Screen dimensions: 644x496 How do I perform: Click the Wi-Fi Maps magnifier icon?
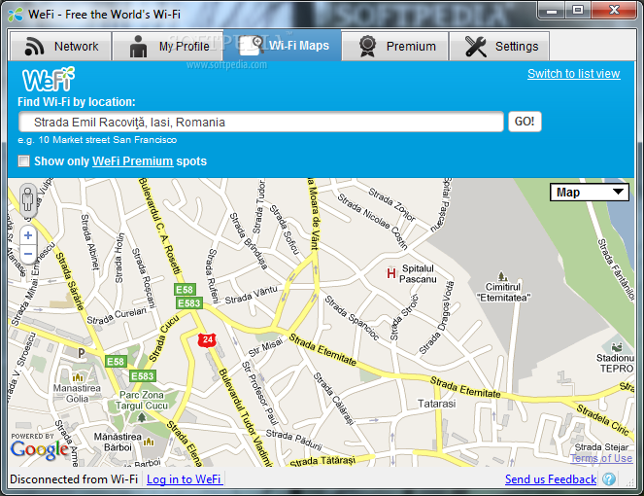click(252, 46)
